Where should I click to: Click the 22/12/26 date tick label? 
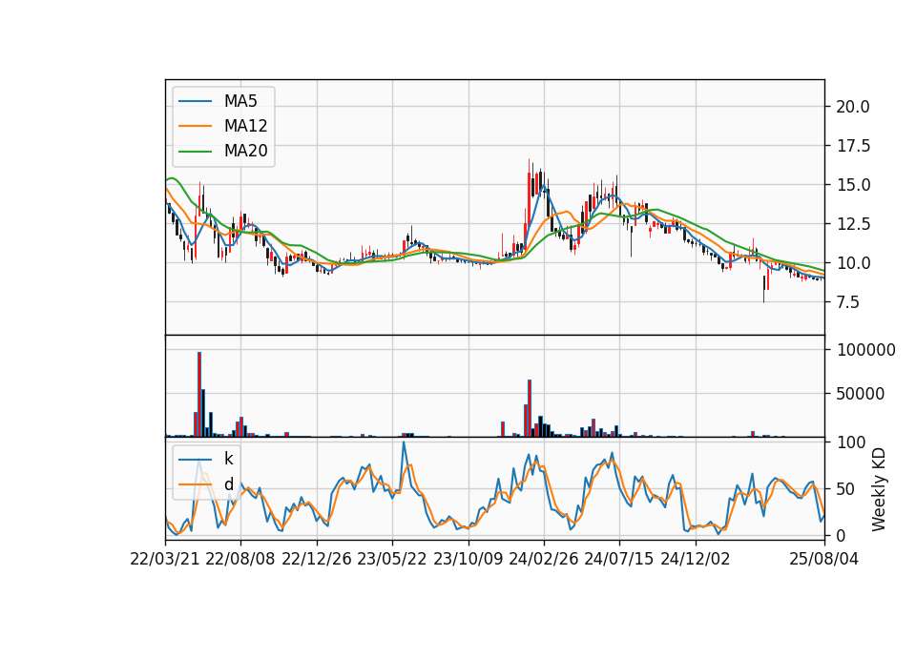pos(317,559)
